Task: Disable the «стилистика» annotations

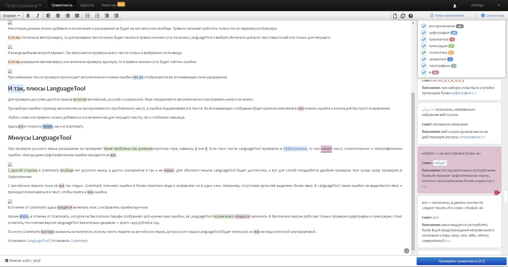Action: 424,53
